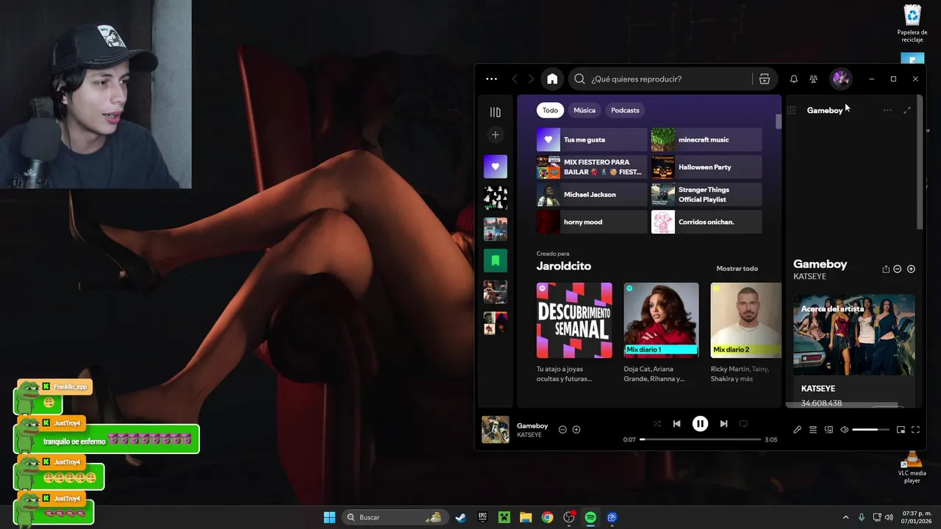Click 'Mostrar todo' link
Image resolution: width=941 pixels, height=529 pixels.
(737, 268)
